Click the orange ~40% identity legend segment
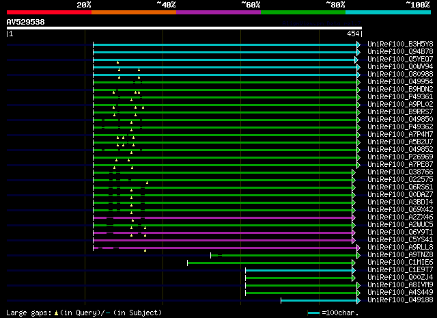Image resolution: width=437 pixels, height=318 pixels. click(134, 12)
